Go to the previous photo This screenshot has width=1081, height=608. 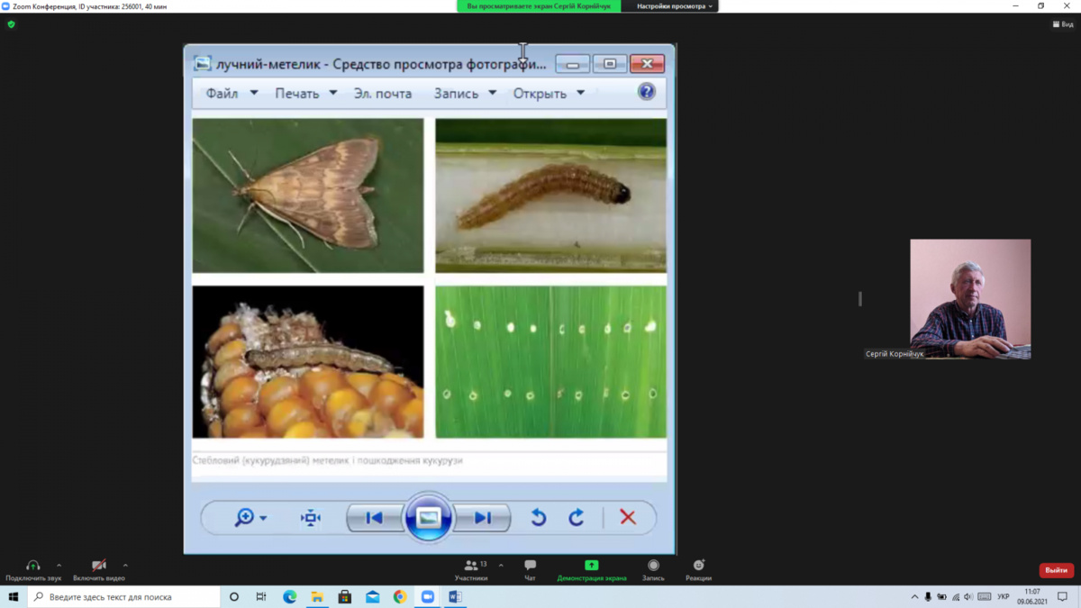[375, 518]
